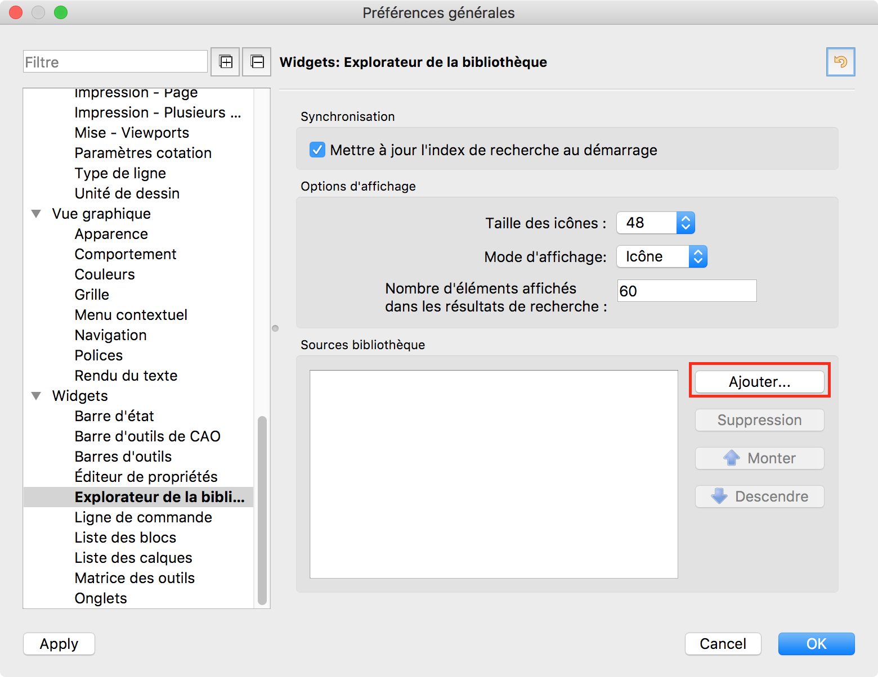
Task: Click the Cancel button
Action: tap(723, 644)
